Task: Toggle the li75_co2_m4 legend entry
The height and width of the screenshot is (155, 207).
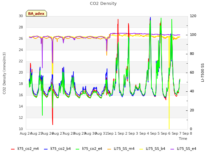Action: [25, 149]
